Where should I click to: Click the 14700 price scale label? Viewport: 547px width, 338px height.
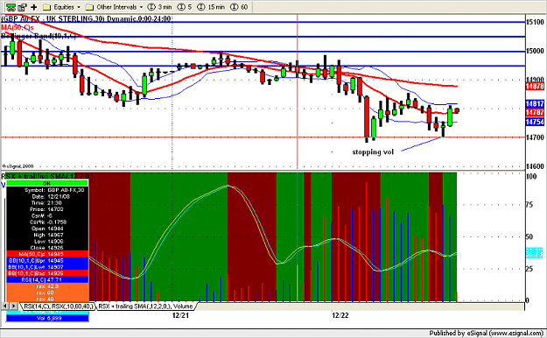pyautogui.click(x=535, y=137)
